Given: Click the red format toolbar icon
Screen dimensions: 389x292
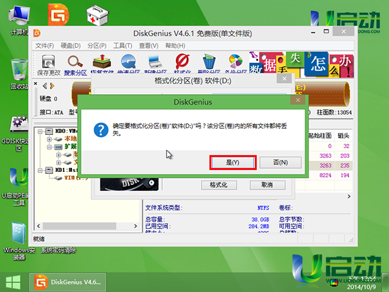Looking at the screenshot, I should pyautogui.click(x=182, y=64).
